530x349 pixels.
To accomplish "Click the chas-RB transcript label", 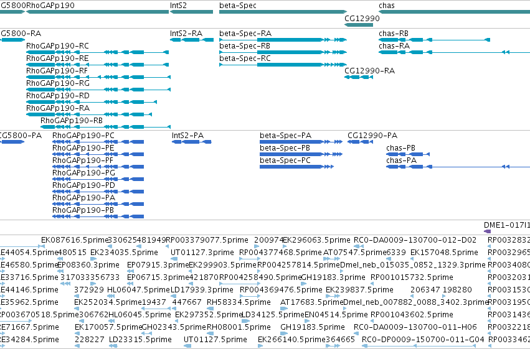I will 394,34.
